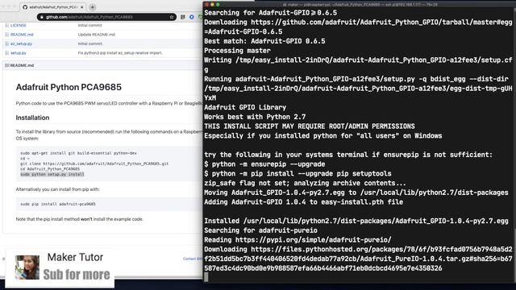Click terminal line 'Processing master'
This screenshot has width=516, height=290.
pyautogui.click(x=237, y=51)
